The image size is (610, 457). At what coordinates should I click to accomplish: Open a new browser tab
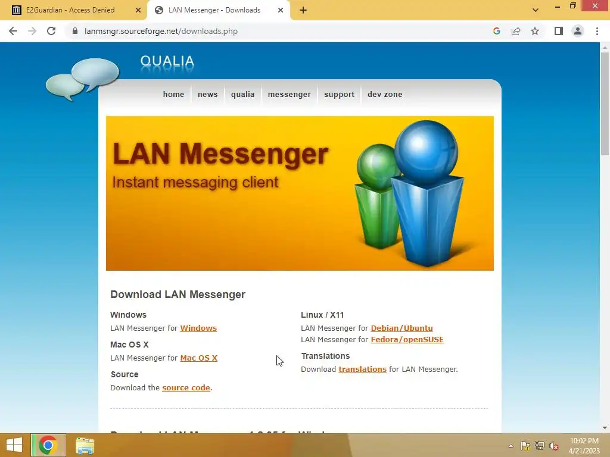pyautogui.click(x=303, y=10)
